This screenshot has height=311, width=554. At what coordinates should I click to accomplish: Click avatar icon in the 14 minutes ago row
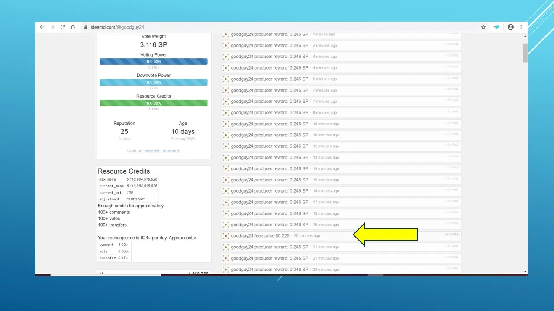[226, 168]
